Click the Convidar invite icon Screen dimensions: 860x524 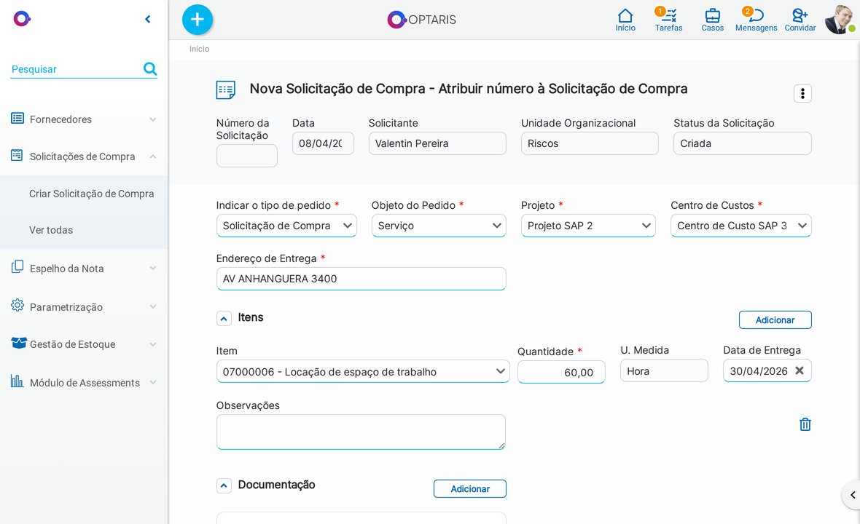tap(800, 20)
